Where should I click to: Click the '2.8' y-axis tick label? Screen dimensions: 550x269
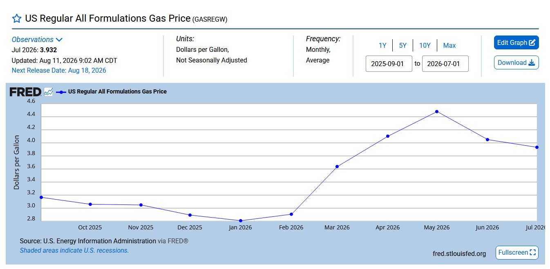click(x=31, y=219)
